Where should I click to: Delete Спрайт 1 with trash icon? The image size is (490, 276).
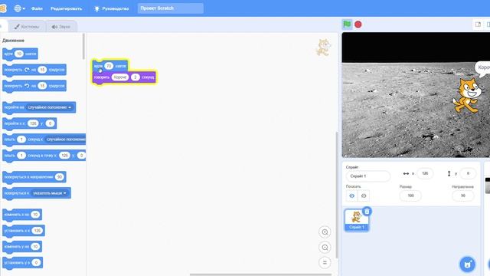point(367,212)
